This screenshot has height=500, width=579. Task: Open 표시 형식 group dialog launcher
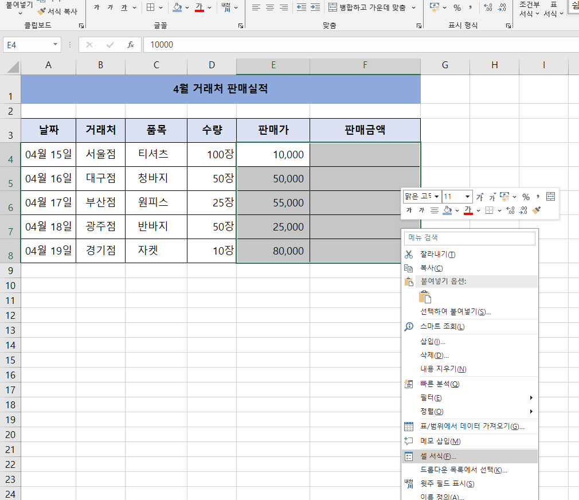(508, 26)
